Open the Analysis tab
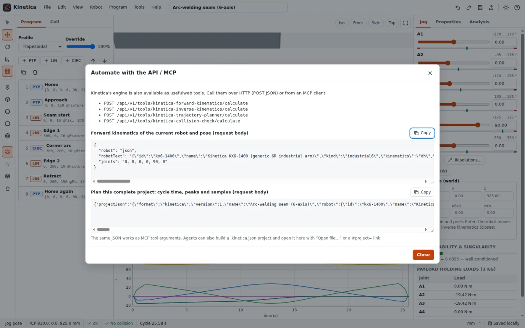This screenshot has height=328, width=525. pyautogui.click(x=479, y=22)
